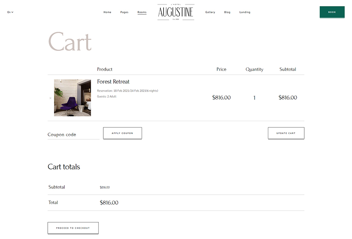Click Apply Coupon
The width and height of the screenshot is (352, 239).
click(x=122, y=133)
